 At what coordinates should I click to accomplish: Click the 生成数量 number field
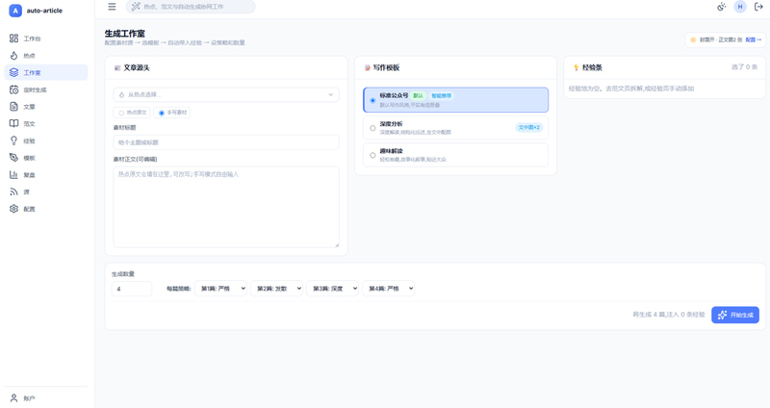pos(132,289)
